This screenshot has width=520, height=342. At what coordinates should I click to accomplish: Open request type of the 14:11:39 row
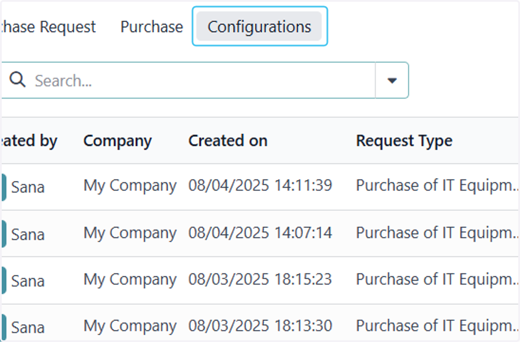pos(438,186)
